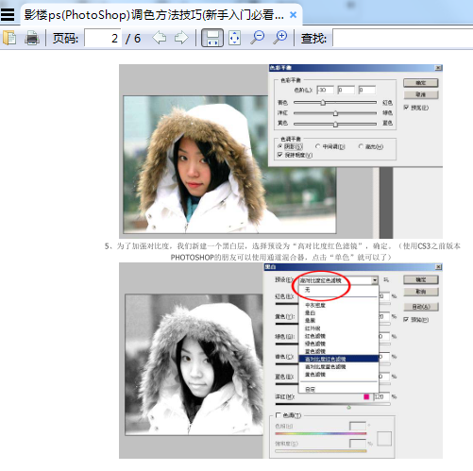Click the first 色阶 field showing -30

click(325, 90)
